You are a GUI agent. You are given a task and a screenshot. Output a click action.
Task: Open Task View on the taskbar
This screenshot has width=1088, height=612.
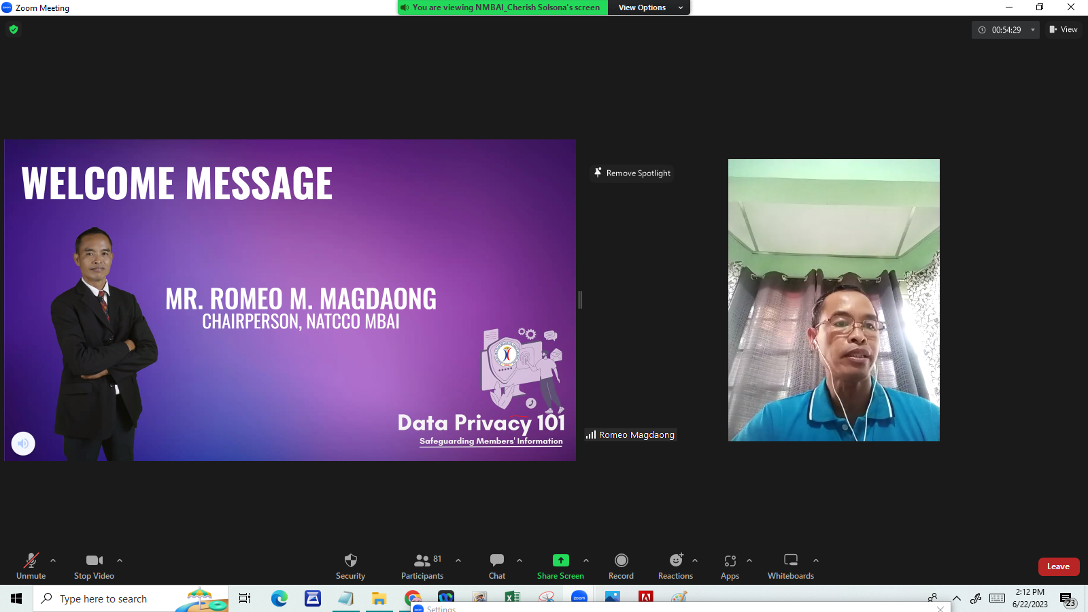click(x=245, y=598)
